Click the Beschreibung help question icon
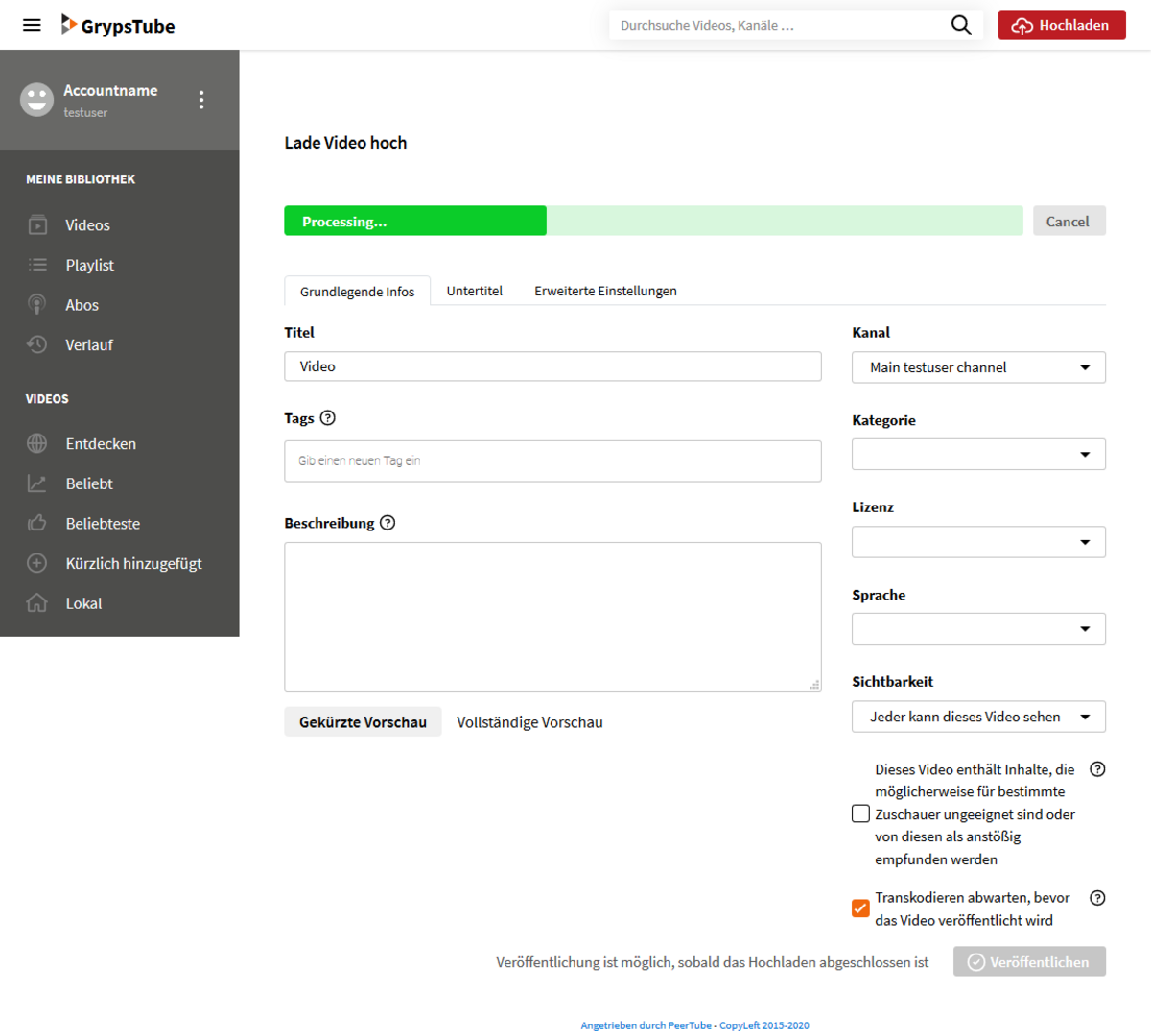This screenshot has width=1151, height=1036. click(388, 523)
